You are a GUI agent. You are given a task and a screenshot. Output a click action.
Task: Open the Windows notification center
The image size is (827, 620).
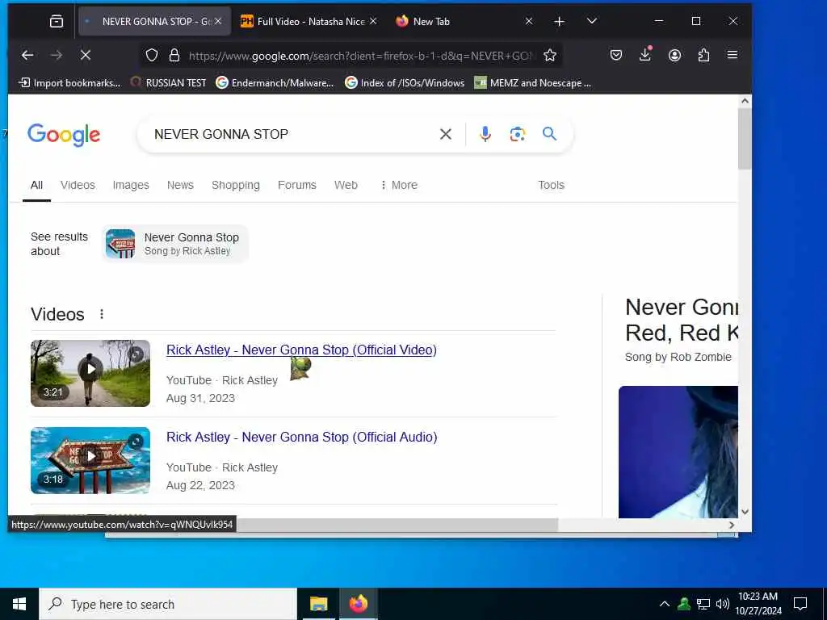(x=800, y=604)
